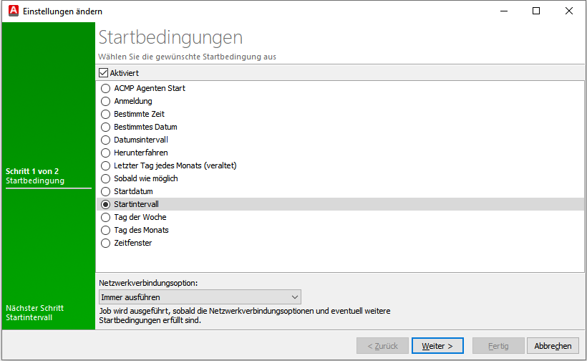Open the Netzwerkverbindungsoption dropdown
The image size is (587, 361).
pos(200,297)
